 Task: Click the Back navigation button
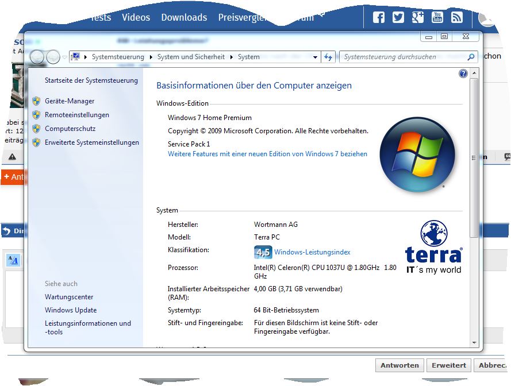37,57
